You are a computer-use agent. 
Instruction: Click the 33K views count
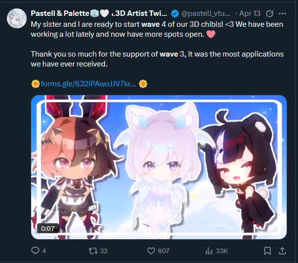pyautogui.click(x=222, y=251)
